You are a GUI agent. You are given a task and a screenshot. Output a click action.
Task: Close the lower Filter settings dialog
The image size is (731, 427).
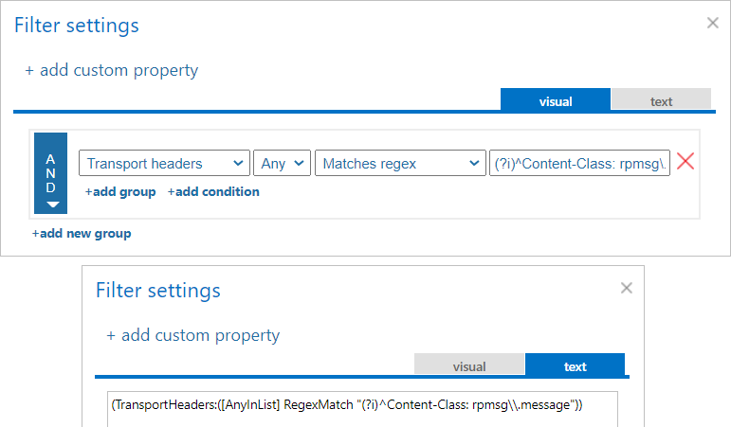(x=625, y=287)
